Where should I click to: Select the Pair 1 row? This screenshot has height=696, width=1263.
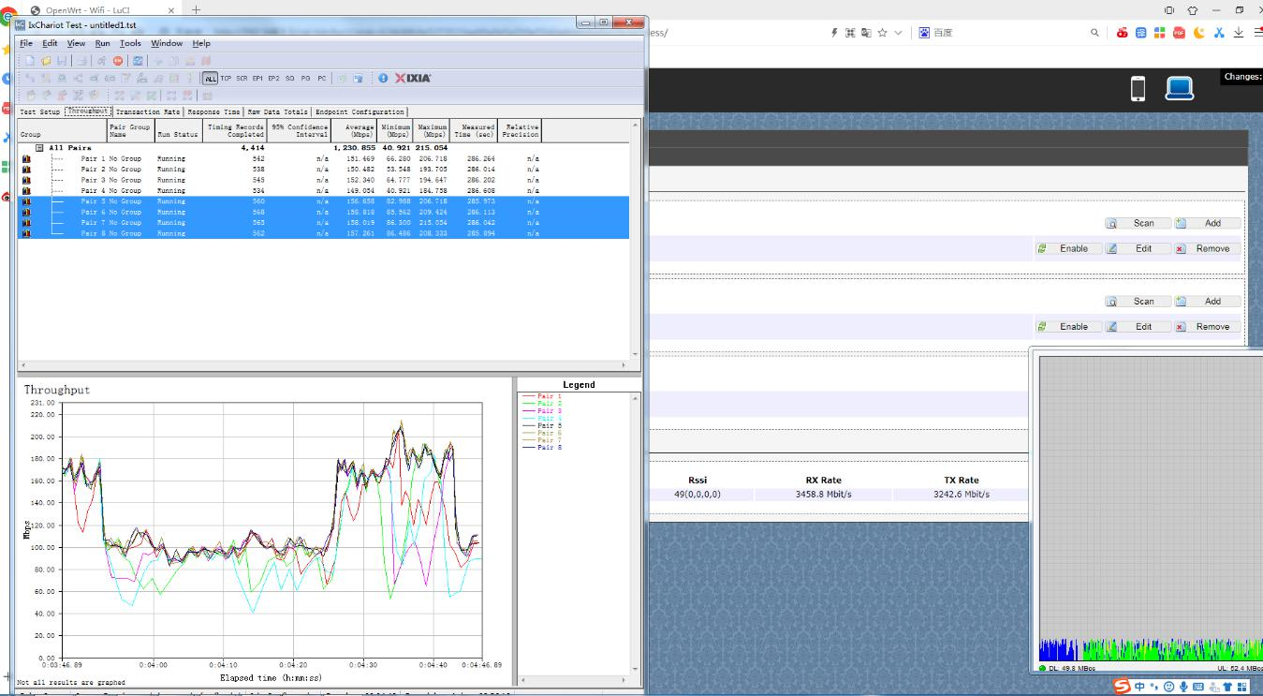(x=323, y=159)
